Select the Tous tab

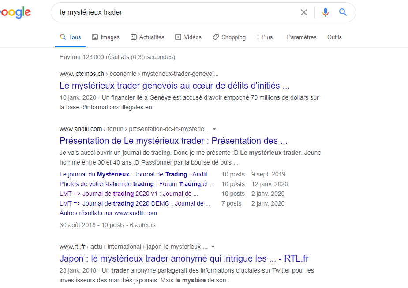tap(71, 37)
